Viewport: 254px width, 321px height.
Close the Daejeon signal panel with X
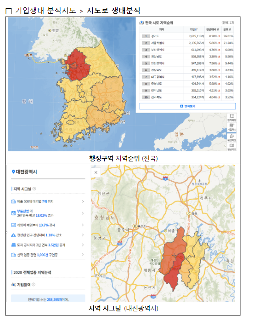click(x=96, y=172)
